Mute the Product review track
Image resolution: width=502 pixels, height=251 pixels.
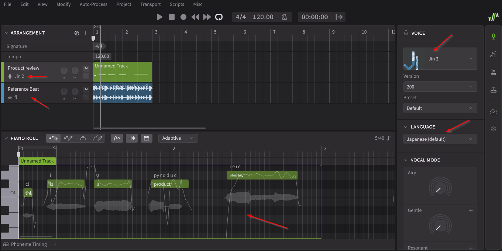pos(86,68)
